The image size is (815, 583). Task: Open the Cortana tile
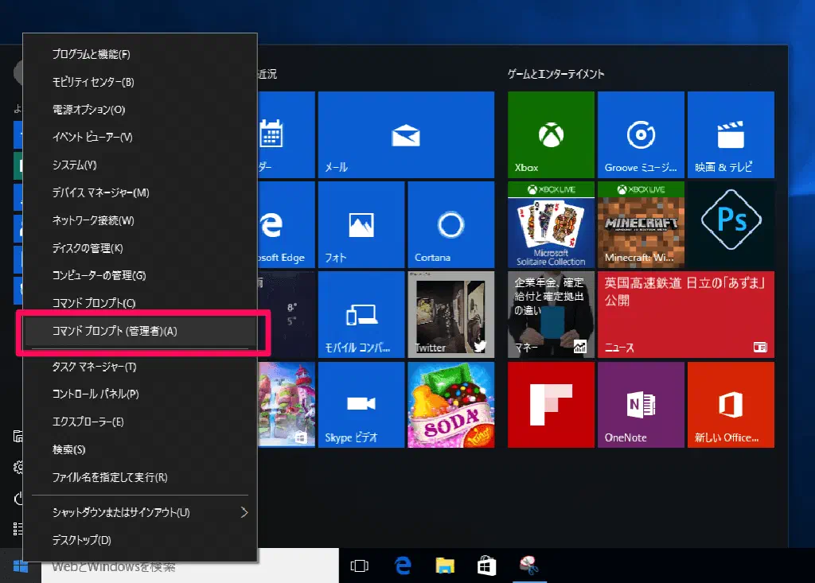point(450,224)
